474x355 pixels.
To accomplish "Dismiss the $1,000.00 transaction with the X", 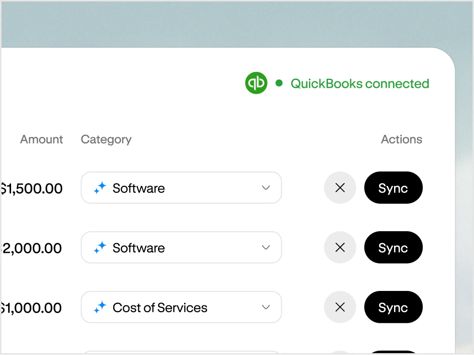I will [340, 307].
